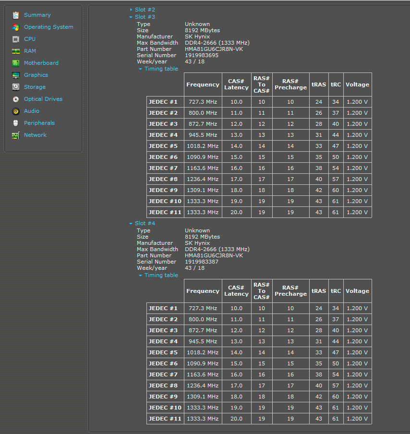Click the RAM module icon

pos(16,51)
